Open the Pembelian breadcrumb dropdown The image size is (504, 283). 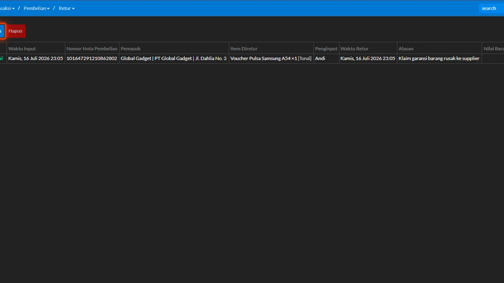pyautogui.click(x=37, y=8)
